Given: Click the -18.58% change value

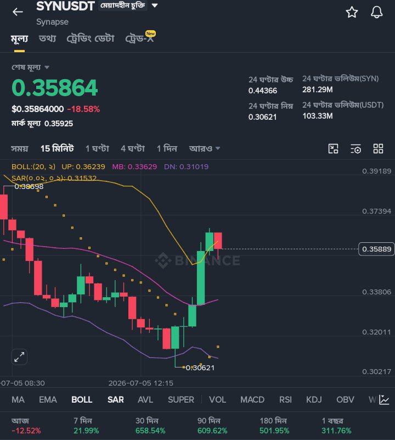Looking at the screenshot, I should [x=83, y=109].
